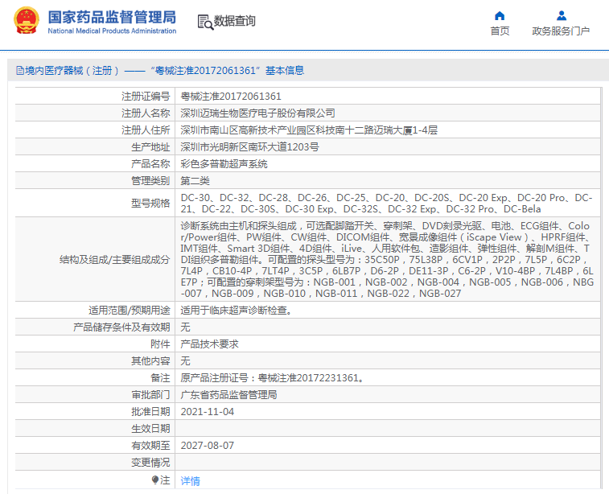Go to 首页 text link
The height and width of the screenshot is (494, 609).
point(500,31)
